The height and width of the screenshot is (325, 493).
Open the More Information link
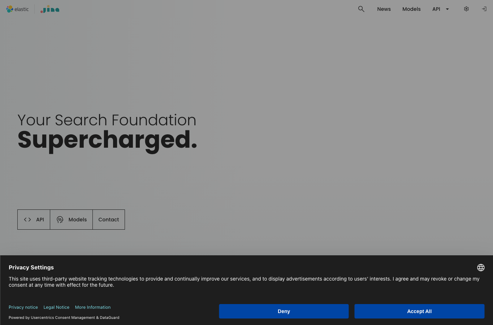coord(93,307)
